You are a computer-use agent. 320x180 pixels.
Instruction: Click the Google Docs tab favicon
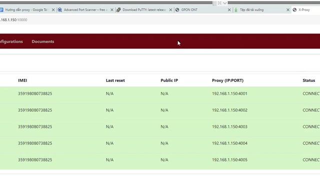pyautogui.click(x=1, y=10)
